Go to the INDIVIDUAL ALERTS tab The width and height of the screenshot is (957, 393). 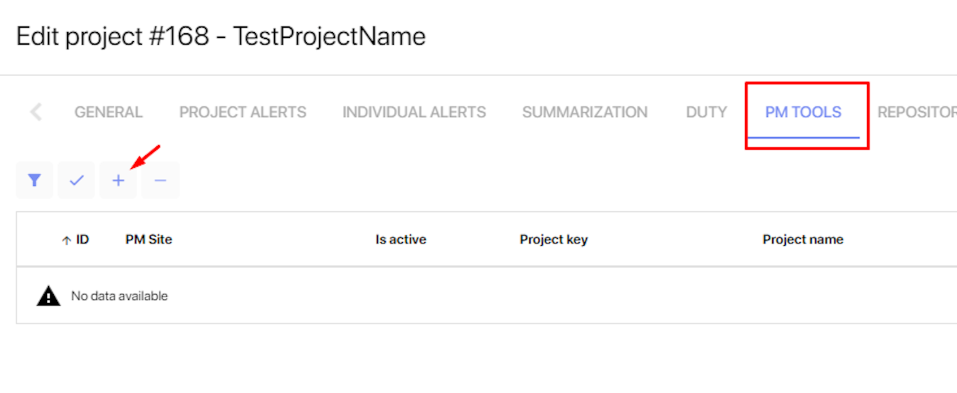(x=414, y=112)
